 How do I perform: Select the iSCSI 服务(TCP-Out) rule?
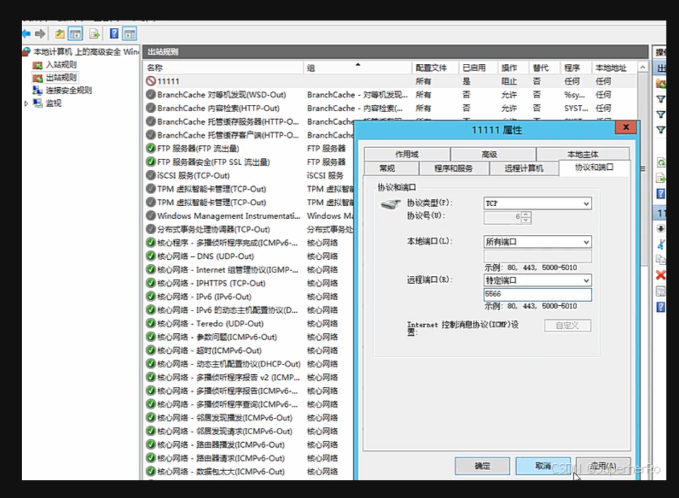(193, 175)
